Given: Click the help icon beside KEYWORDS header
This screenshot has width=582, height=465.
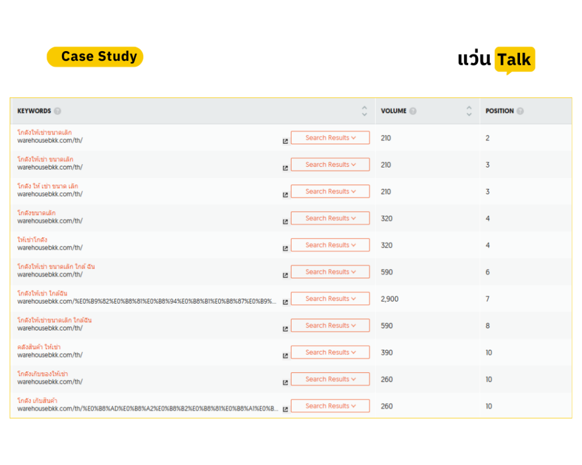Looking at the screenshot, I should click(x=57, y=111).
